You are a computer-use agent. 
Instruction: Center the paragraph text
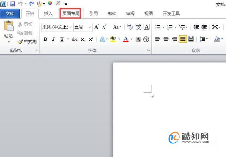click(x=166, y=39)
